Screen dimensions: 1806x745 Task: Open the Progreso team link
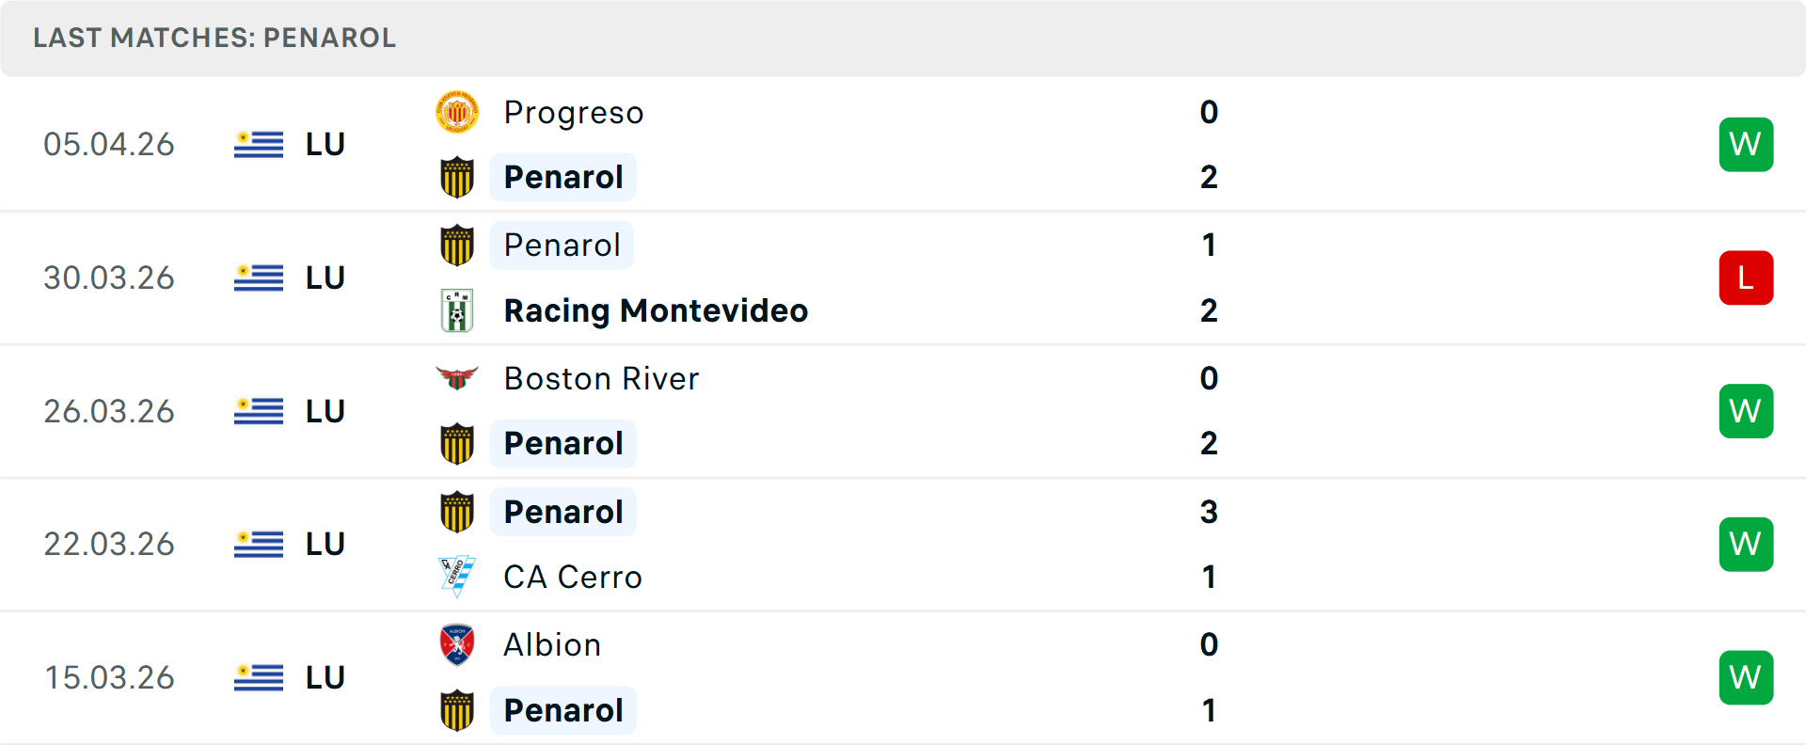(574, 113)
